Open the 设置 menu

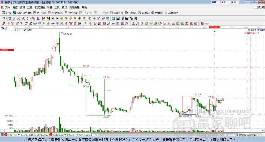click(x=50, y=7)
